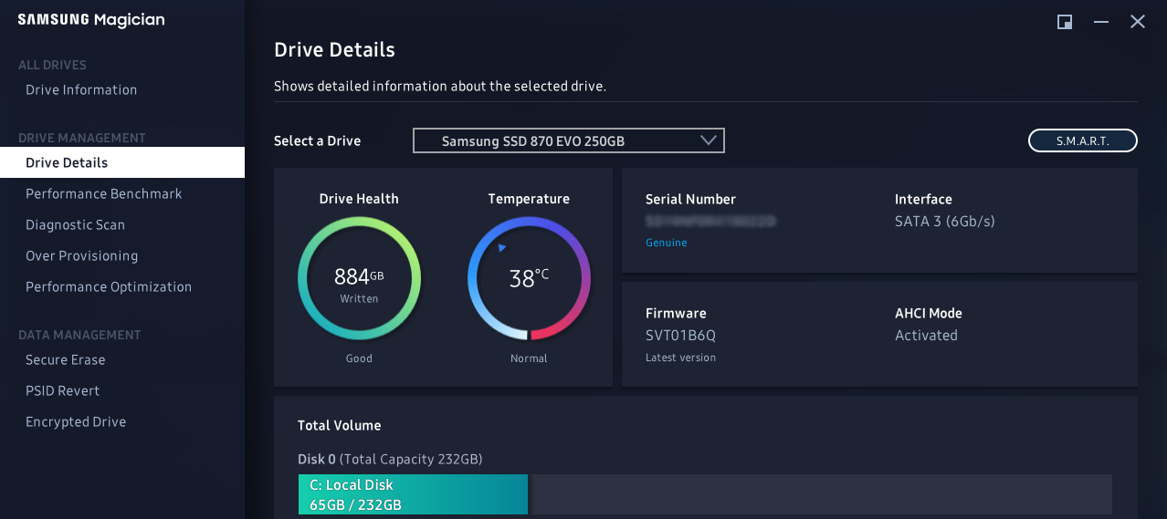Click the 38°C temperature reading
The width and height of the screenshot is (1167, 519).
click(x=529, y=278)
